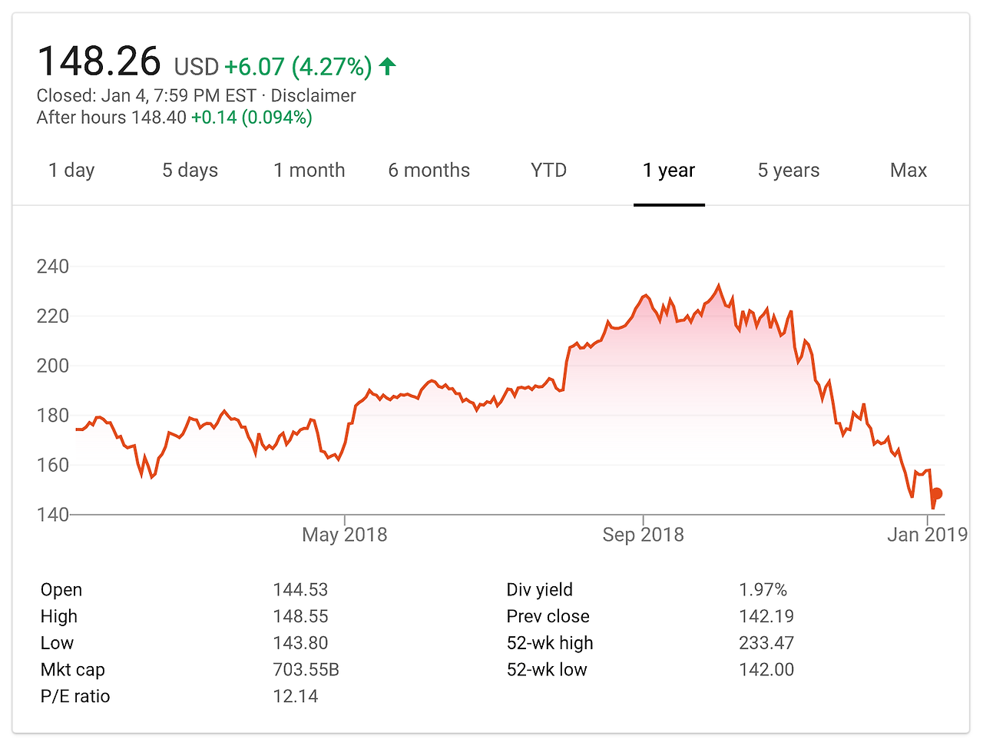Show the YTD chart range
Viewport: 983px width, 746px height.
pos(549,171)
